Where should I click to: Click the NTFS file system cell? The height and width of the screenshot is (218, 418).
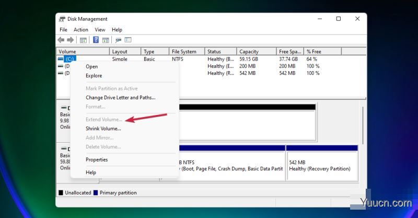(x=178, y=59)
